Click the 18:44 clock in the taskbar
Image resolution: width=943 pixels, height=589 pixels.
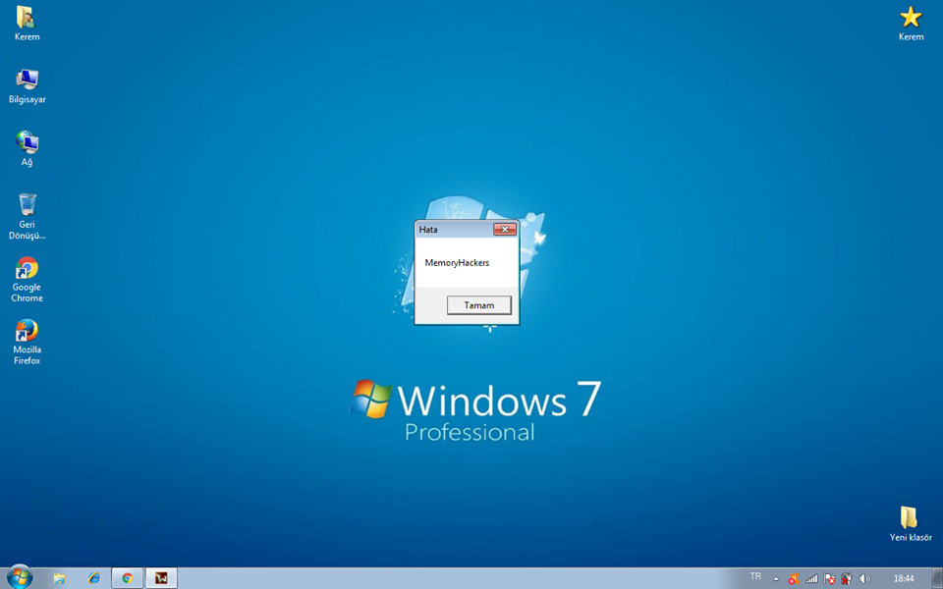(x=904, y=579)
